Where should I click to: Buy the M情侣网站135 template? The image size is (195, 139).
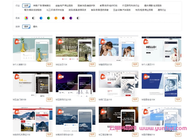(135, 64)
